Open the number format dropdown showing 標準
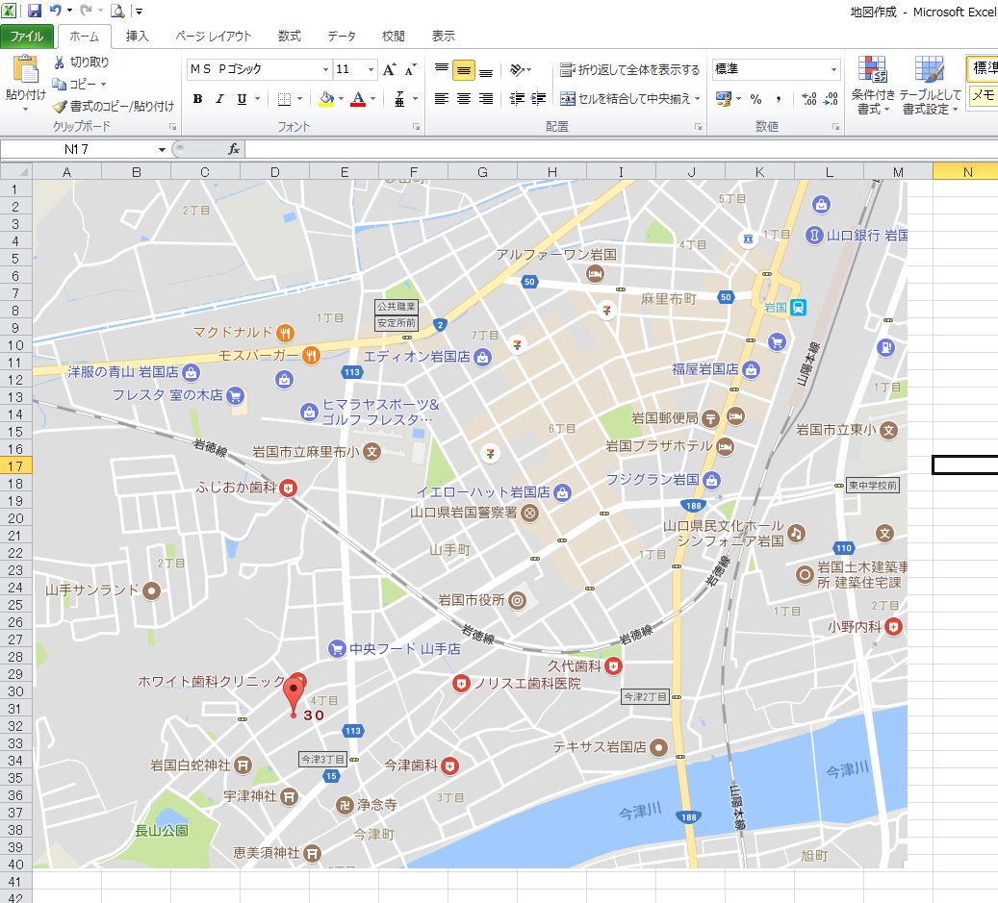 pos(833,69)
